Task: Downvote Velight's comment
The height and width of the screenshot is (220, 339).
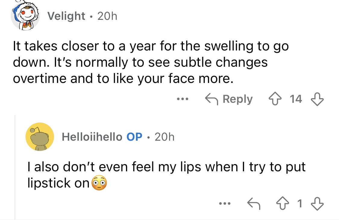Action: 317,99
